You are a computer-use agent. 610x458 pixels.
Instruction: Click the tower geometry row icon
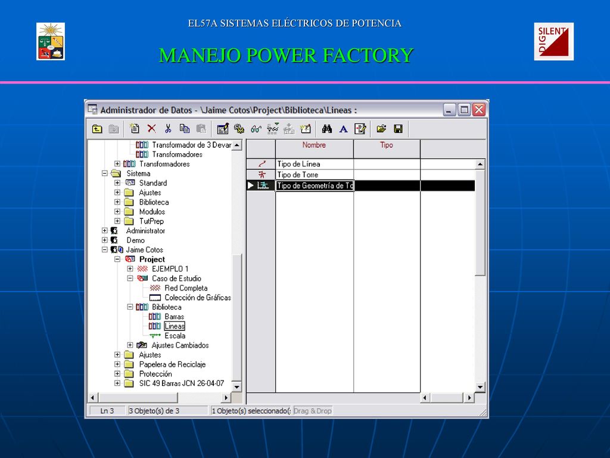pos(263,185)
